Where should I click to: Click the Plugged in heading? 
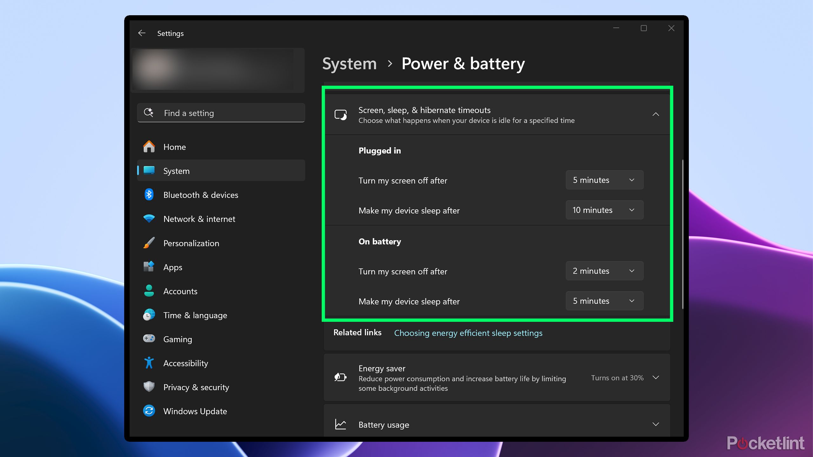[380, 150]
